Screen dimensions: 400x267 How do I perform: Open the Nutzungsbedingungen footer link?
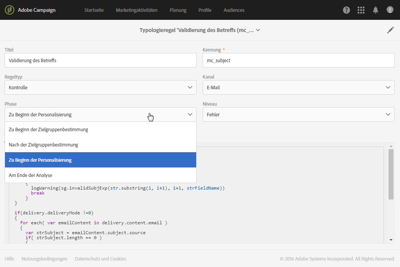[x=44, y=259]
